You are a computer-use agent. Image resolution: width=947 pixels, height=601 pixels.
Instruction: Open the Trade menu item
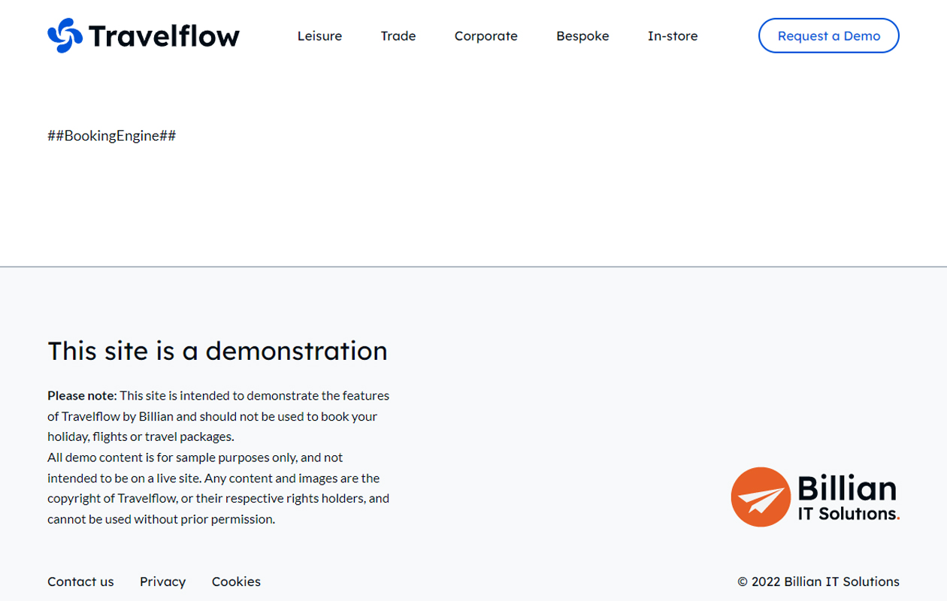pyautogui.click(x=398, y=36)
